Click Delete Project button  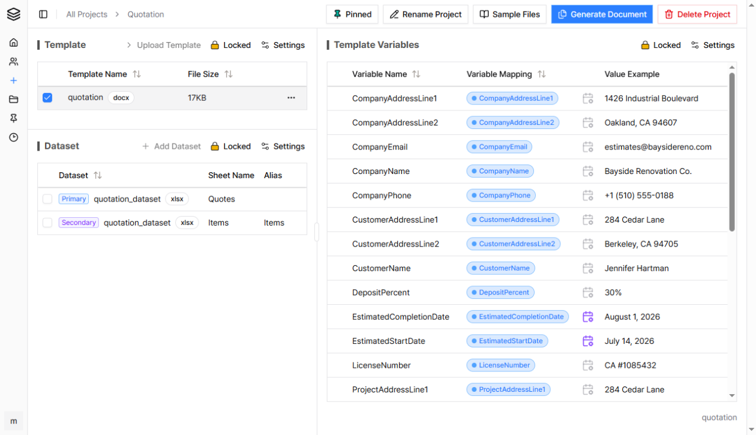click(697, 14)
